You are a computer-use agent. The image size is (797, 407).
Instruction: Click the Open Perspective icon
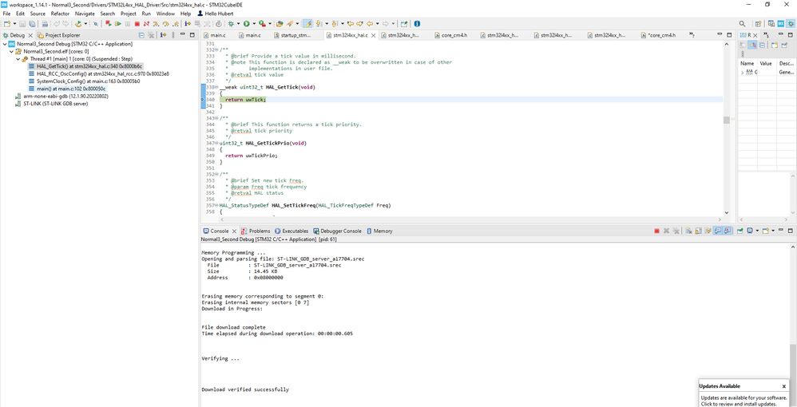coord(758,23)
